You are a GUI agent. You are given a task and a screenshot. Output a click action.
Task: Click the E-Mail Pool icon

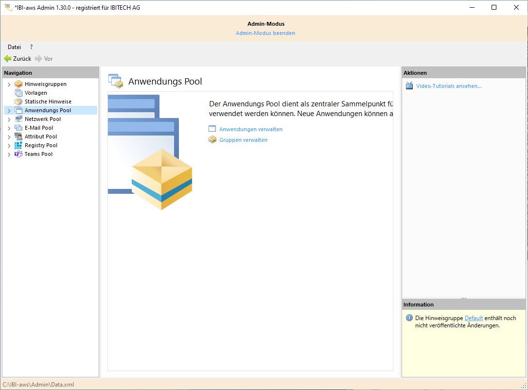(18, 128)
